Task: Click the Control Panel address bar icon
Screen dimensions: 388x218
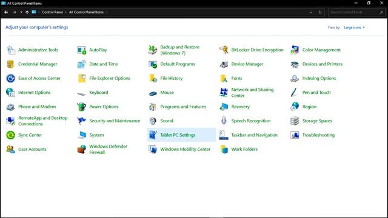Action: [x=34, y=12]
